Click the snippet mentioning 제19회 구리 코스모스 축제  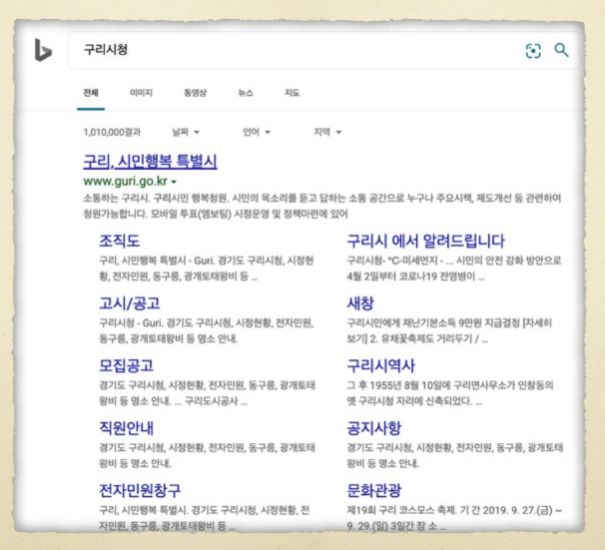coord(454,518)
